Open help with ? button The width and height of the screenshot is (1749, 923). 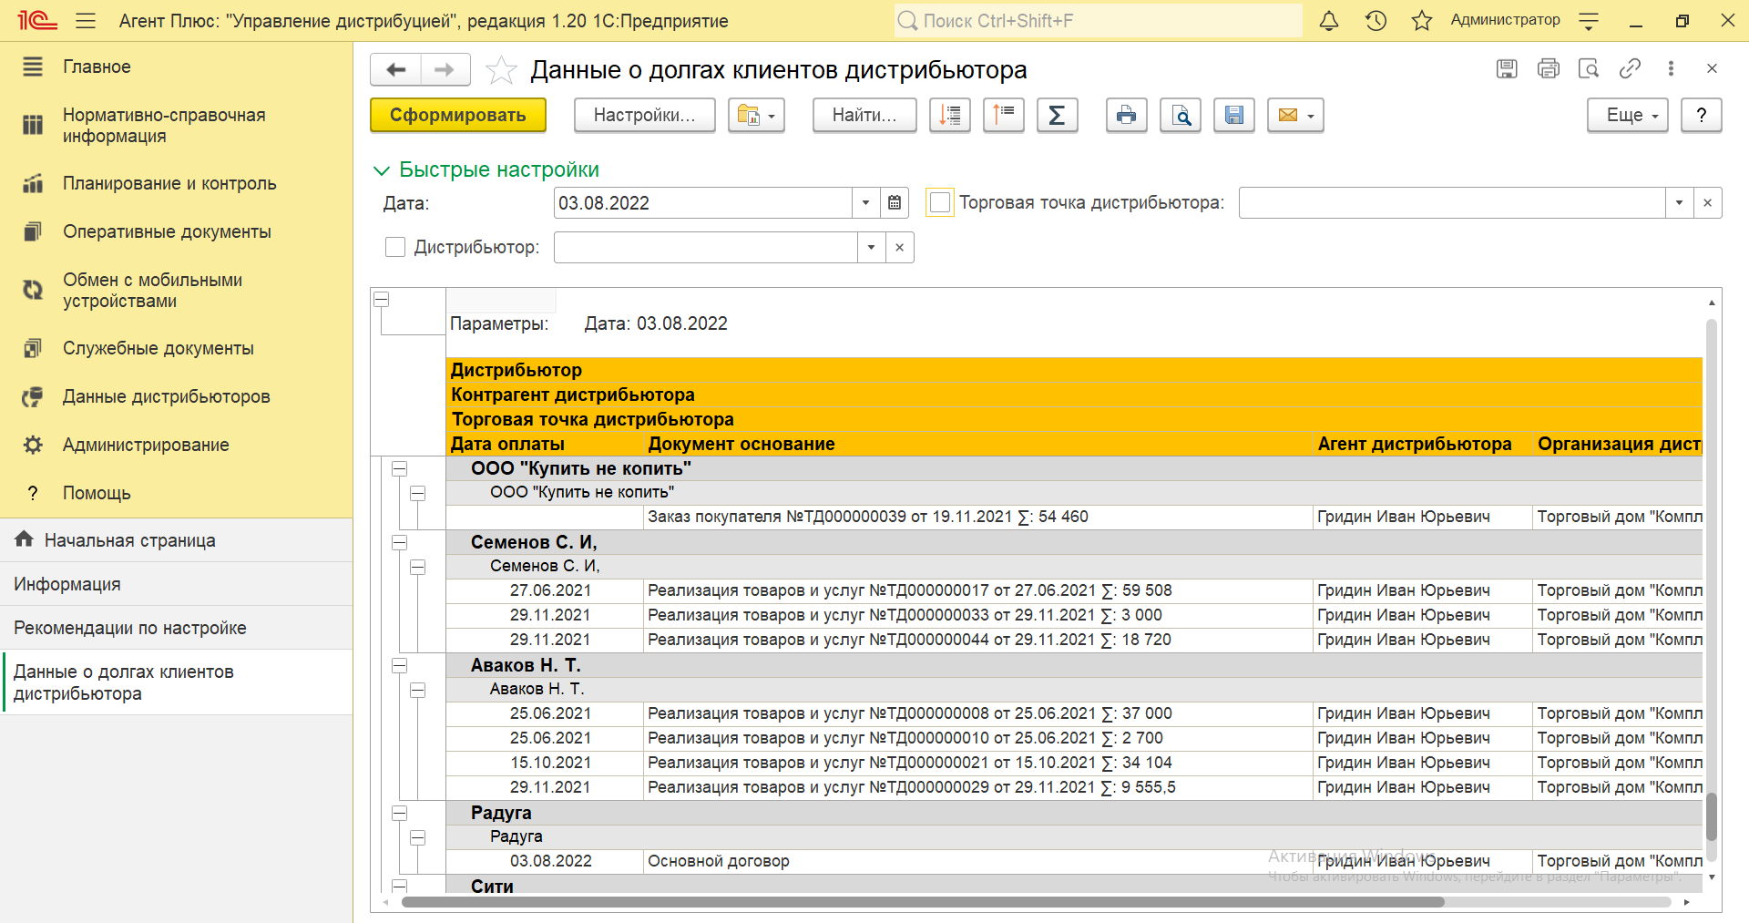coord(1701,115)
